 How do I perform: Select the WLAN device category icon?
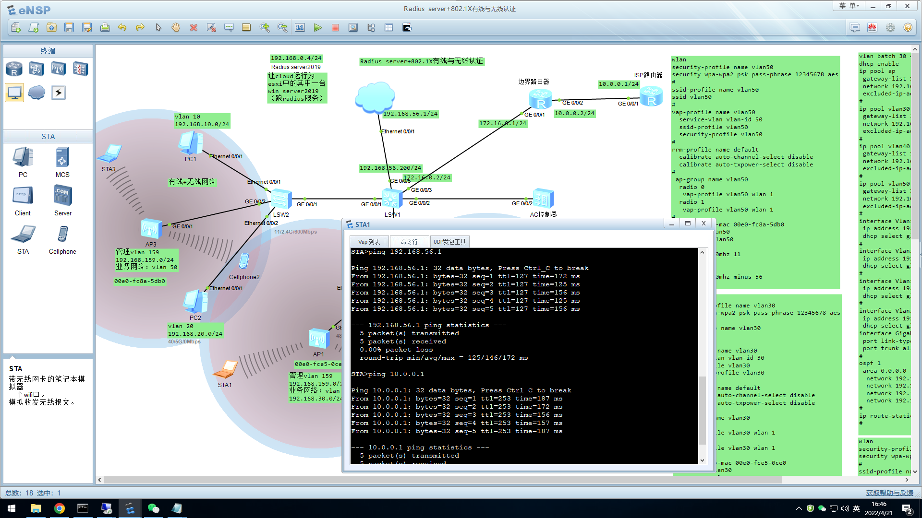coord(59,69)
